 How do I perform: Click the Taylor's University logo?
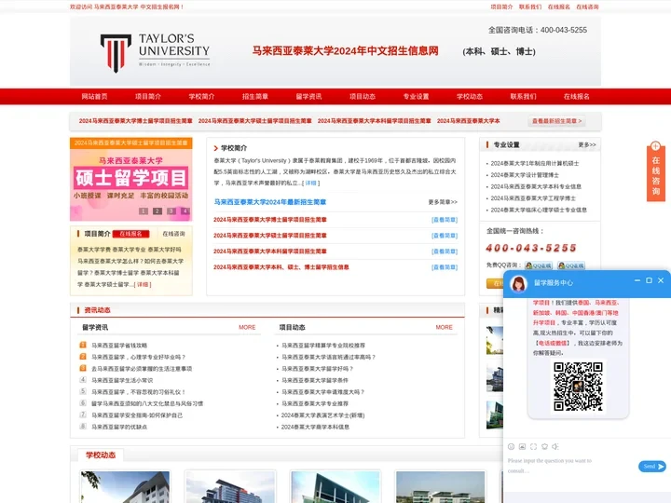(155, 52)
